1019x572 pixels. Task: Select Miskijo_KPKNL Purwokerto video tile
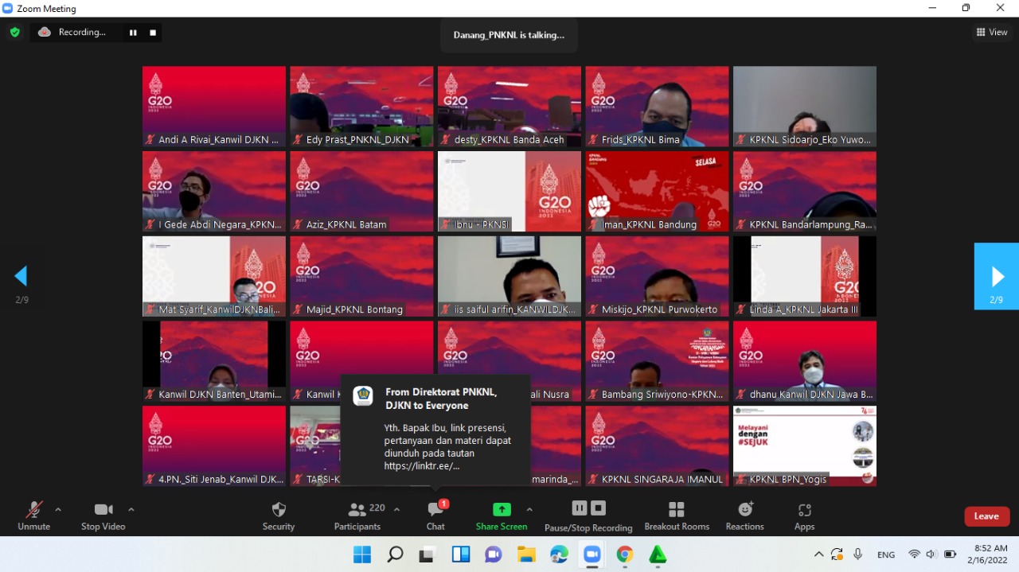657,276
